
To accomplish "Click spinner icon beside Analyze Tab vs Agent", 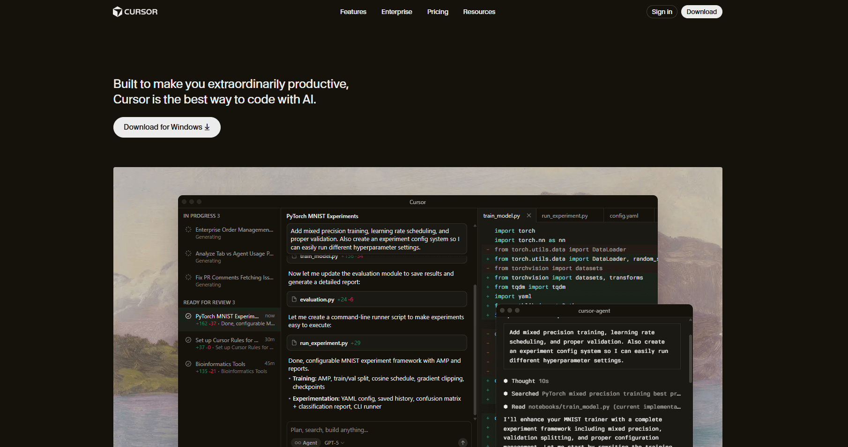I will tap(188, 253).
